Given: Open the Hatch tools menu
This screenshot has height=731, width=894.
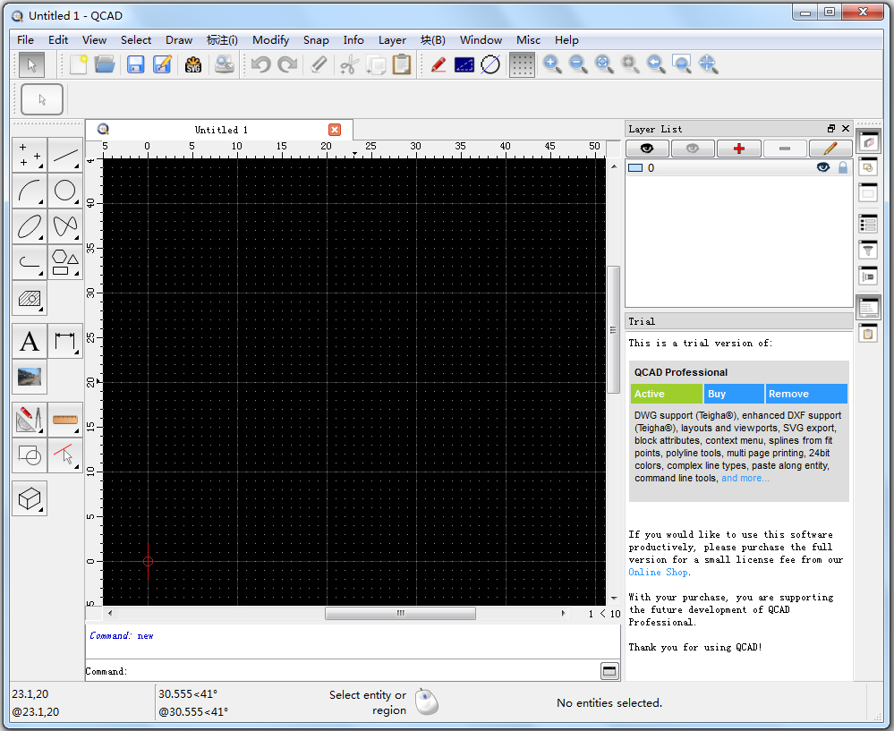Looking at the screenshot, I should tap(30, 298).
